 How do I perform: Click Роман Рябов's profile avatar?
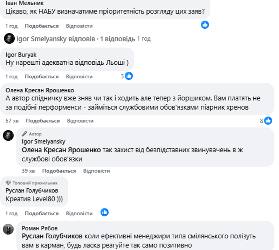[x=8, y=229]
